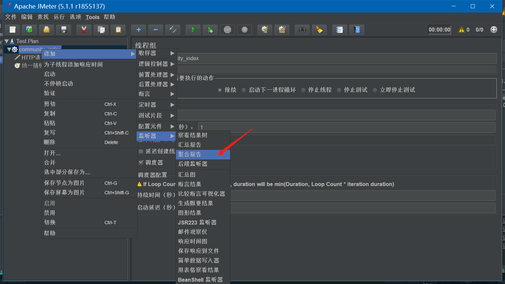Click the warning triangle error counter
Screen dimensions: 505x284
(x=462, y=30)
